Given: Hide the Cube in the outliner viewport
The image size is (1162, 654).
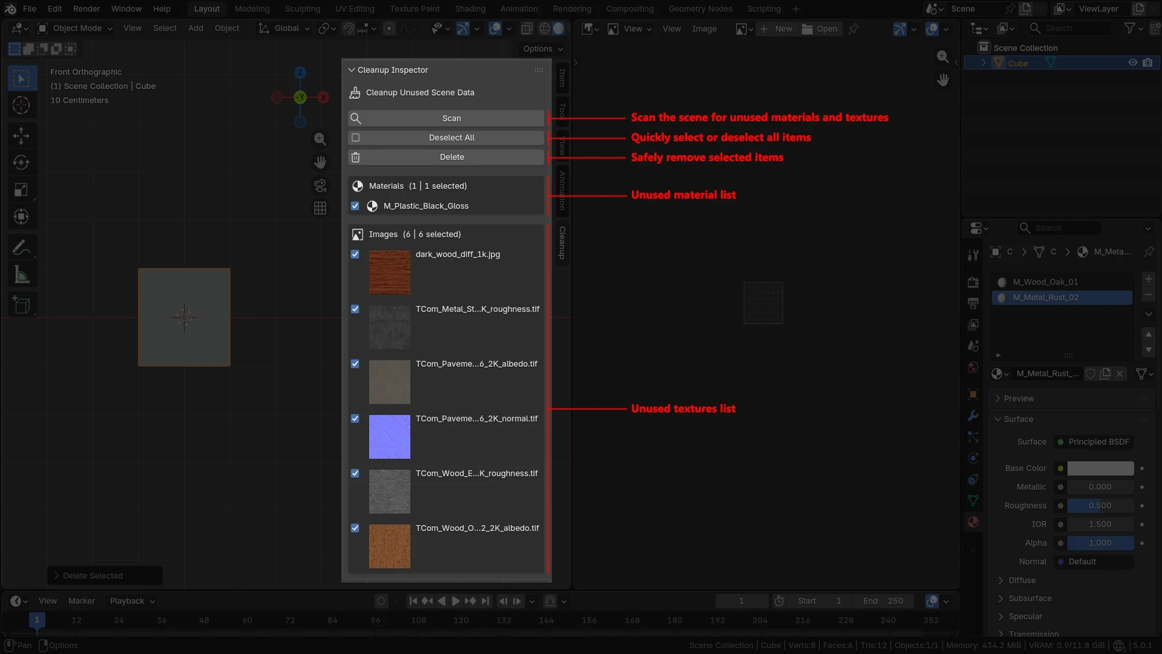Looking at the screenshot, I should pos(1133,63).
